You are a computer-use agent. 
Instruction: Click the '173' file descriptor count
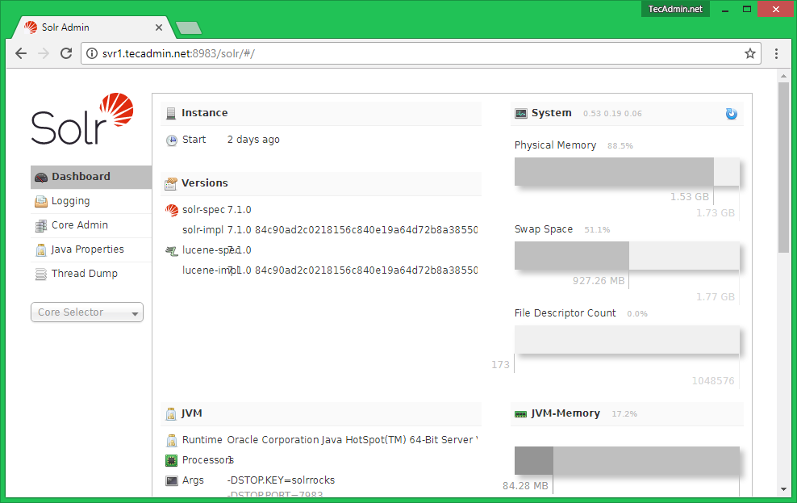[500, 365]
